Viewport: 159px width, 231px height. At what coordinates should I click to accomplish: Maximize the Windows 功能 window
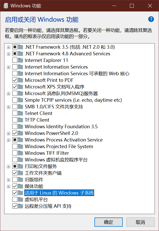[x=132, y=6]
